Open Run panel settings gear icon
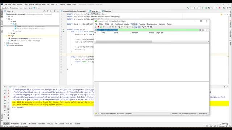 tap(224, 87)
